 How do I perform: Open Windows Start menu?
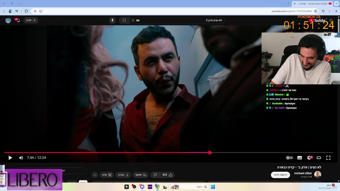click(x=213, y=187)
